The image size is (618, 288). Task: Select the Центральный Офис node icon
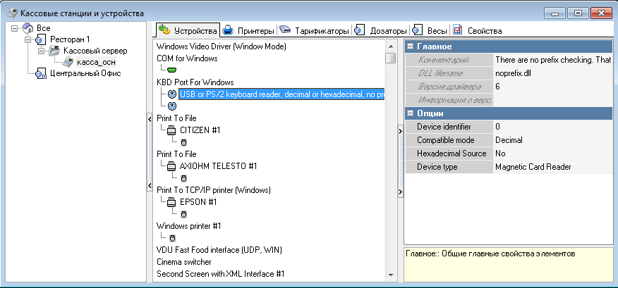click(40, 73)
